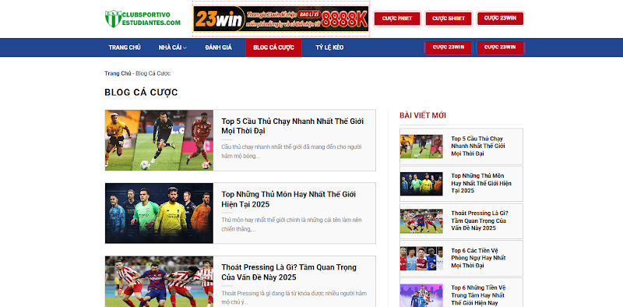Click the BLOG CÁ CƯỢC page heading
Viewport: 623px width, 307px height.
[x=141, y=92]
